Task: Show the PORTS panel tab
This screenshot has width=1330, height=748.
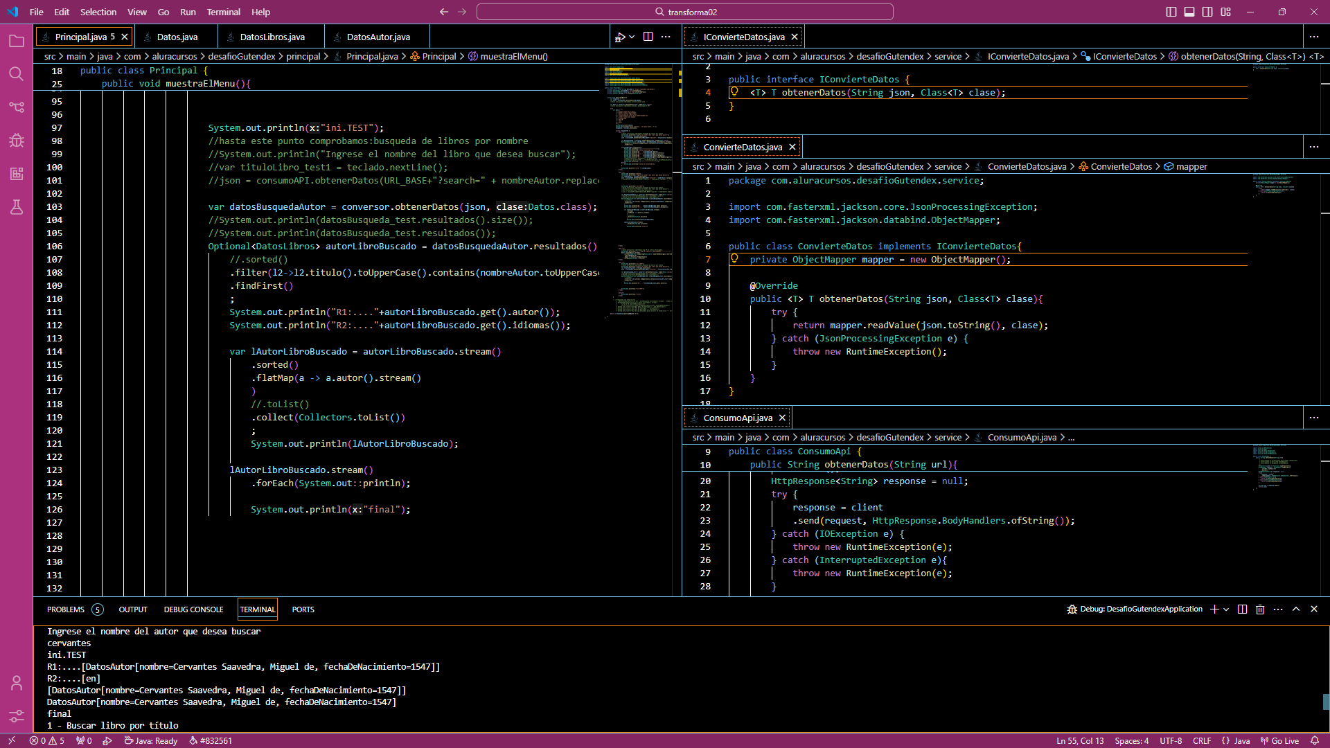Action: pos(303,609)
